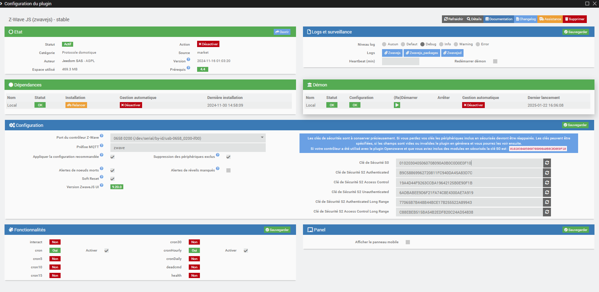Regenerate the S0 security key
This screenshot has height=292, width=599.
click(x=547, y=163)
